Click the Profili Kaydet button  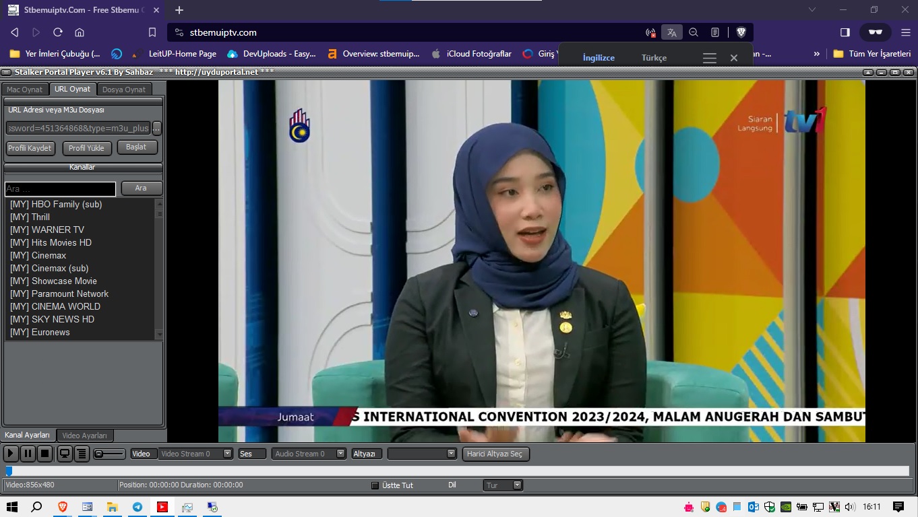click(x=30, y=148)
